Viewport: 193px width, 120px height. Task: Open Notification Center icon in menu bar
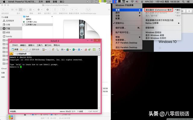click(x=188, y=1)
